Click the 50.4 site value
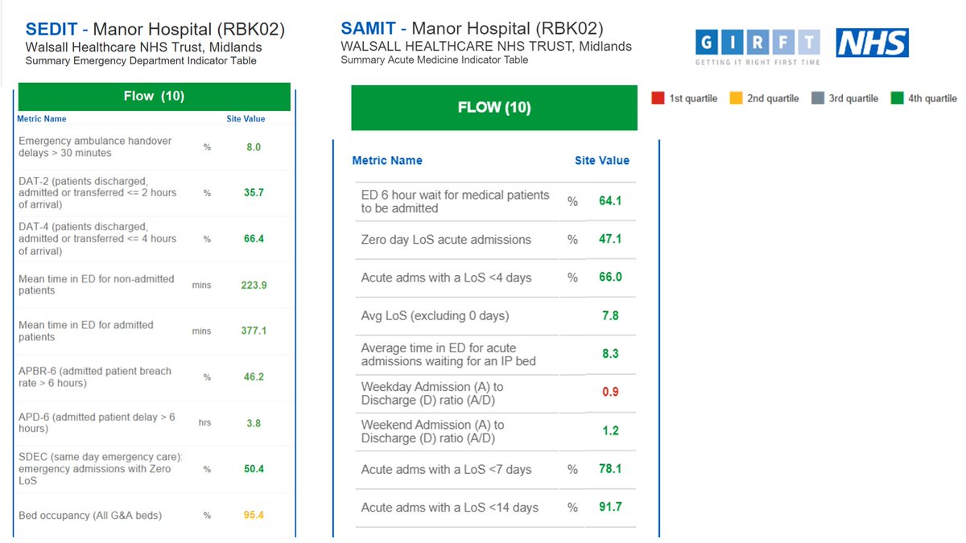 coord(254,468)
